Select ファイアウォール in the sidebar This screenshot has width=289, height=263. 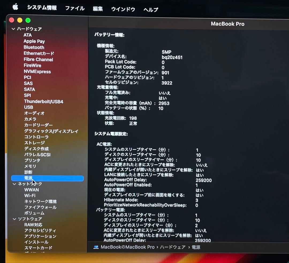coord(41,208)
